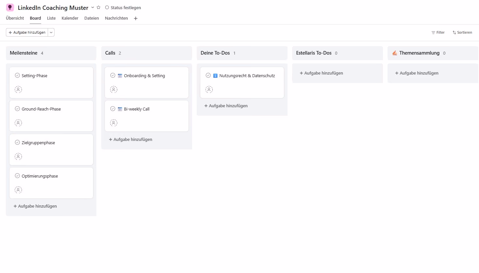
Task: Check off Bi-weekly Call task
Action: click(113, 109)
